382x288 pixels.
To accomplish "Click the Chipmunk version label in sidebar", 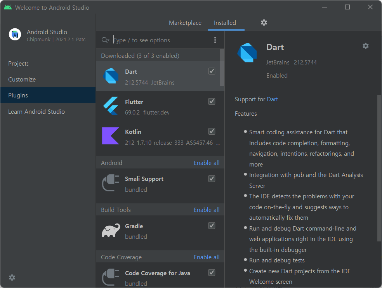I will tap(58, 40).
